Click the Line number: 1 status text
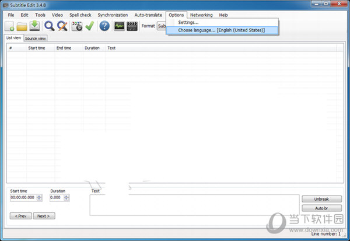The image size is (350, 241). pyautogui.click(x=326, y=234)
